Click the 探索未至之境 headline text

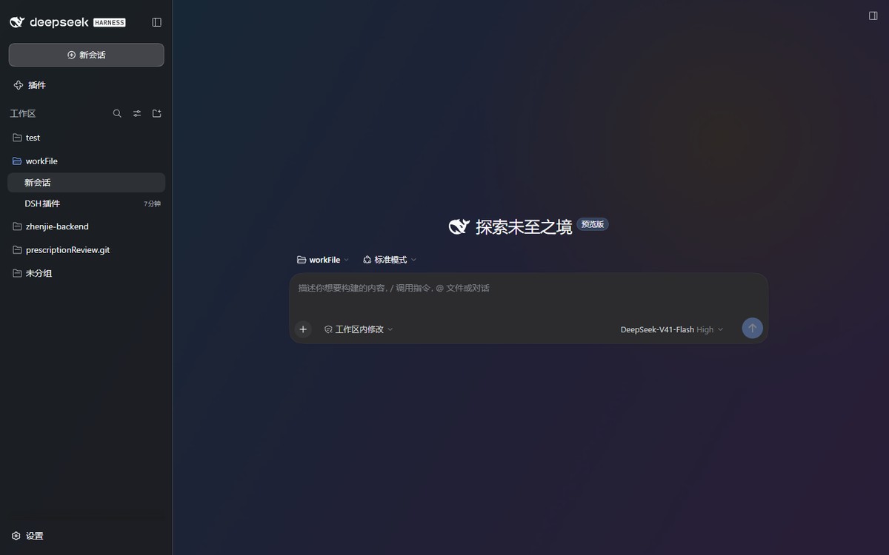(524, 227)
